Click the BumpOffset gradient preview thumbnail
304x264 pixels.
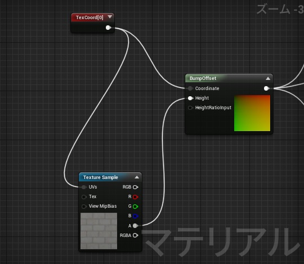(252, 113)
